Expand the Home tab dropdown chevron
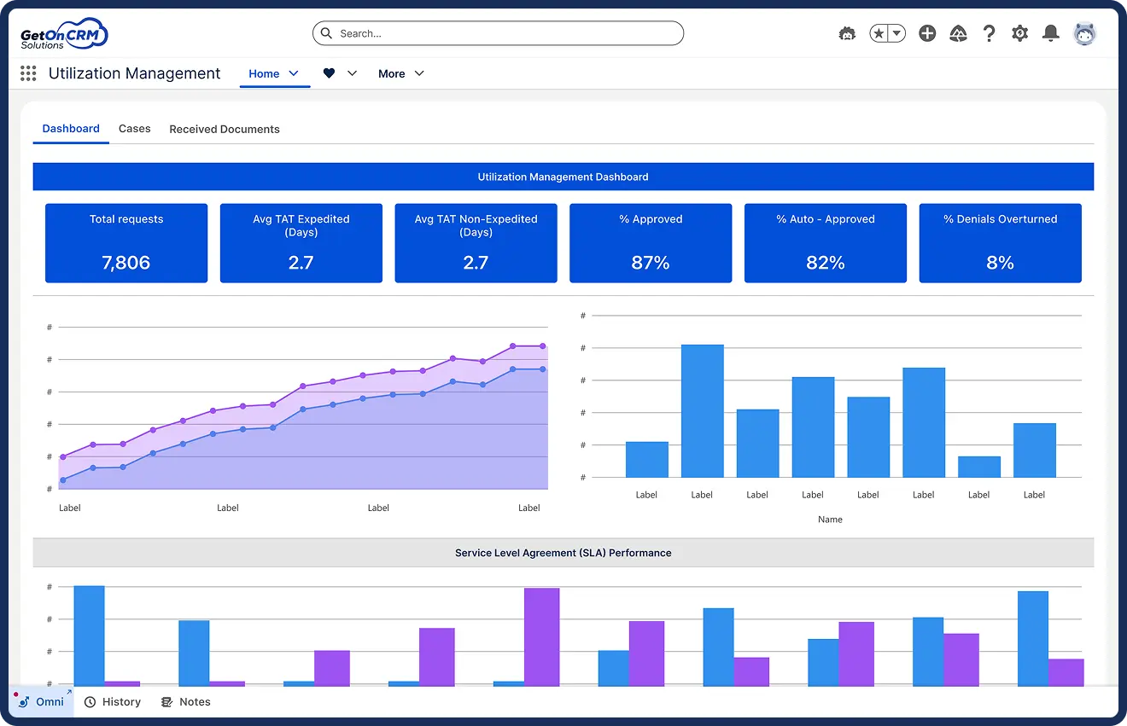This screenshot has width=1127, height=726. [x=294, y=73]
